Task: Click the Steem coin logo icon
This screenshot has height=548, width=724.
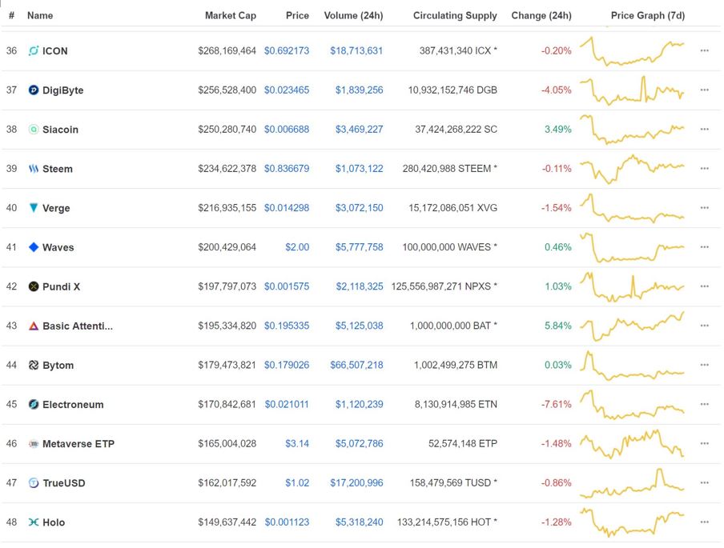Action: coord(34,168)
